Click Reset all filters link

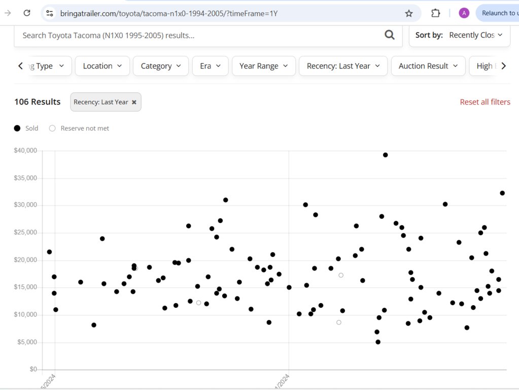[x=485, y=102]
